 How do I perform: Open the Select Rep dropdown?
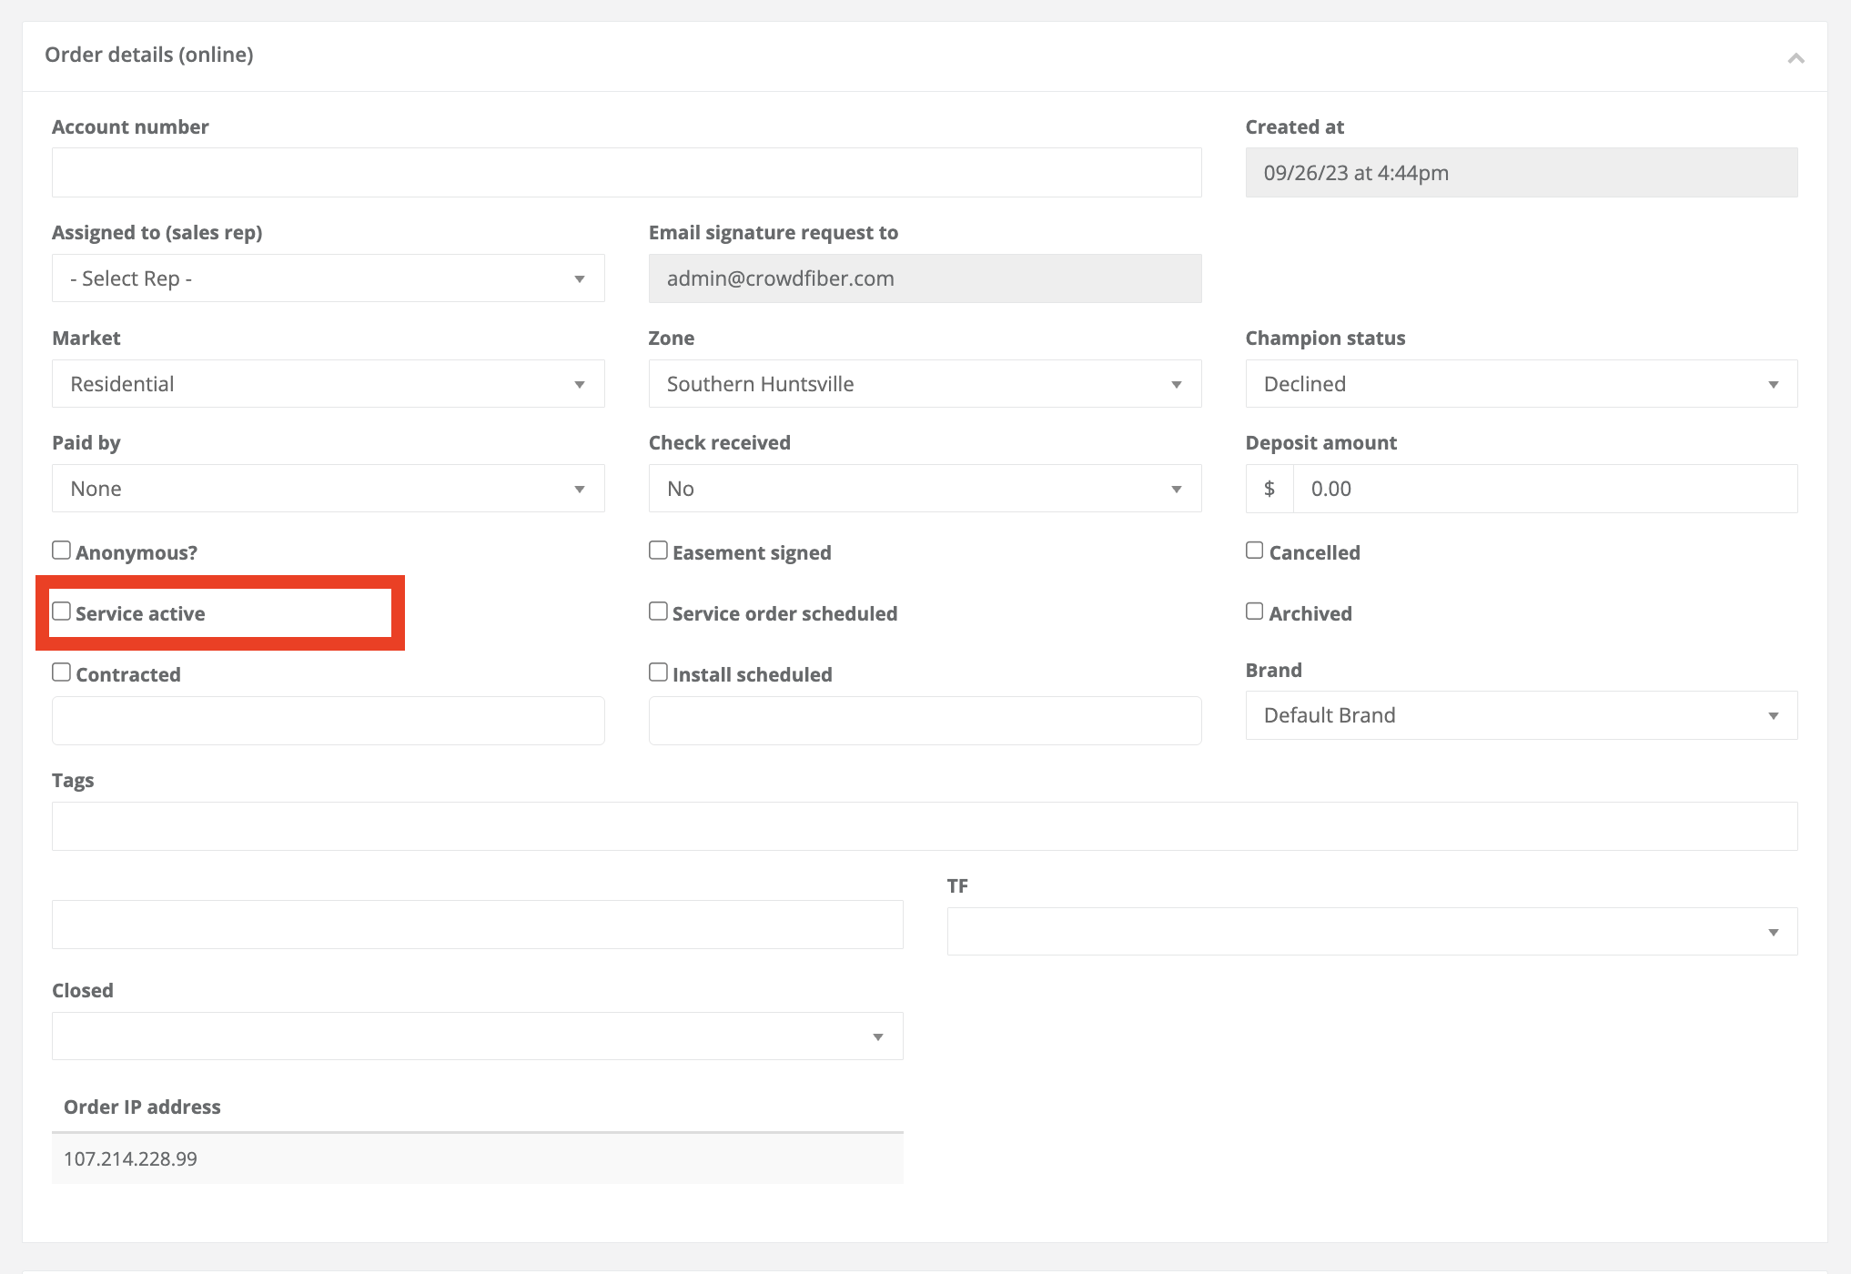[x=328, y=278]
